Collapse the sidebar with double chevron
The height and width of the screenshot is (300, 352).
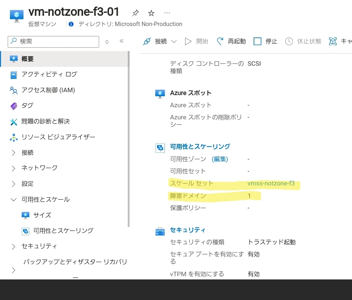[x=121, y=41]
